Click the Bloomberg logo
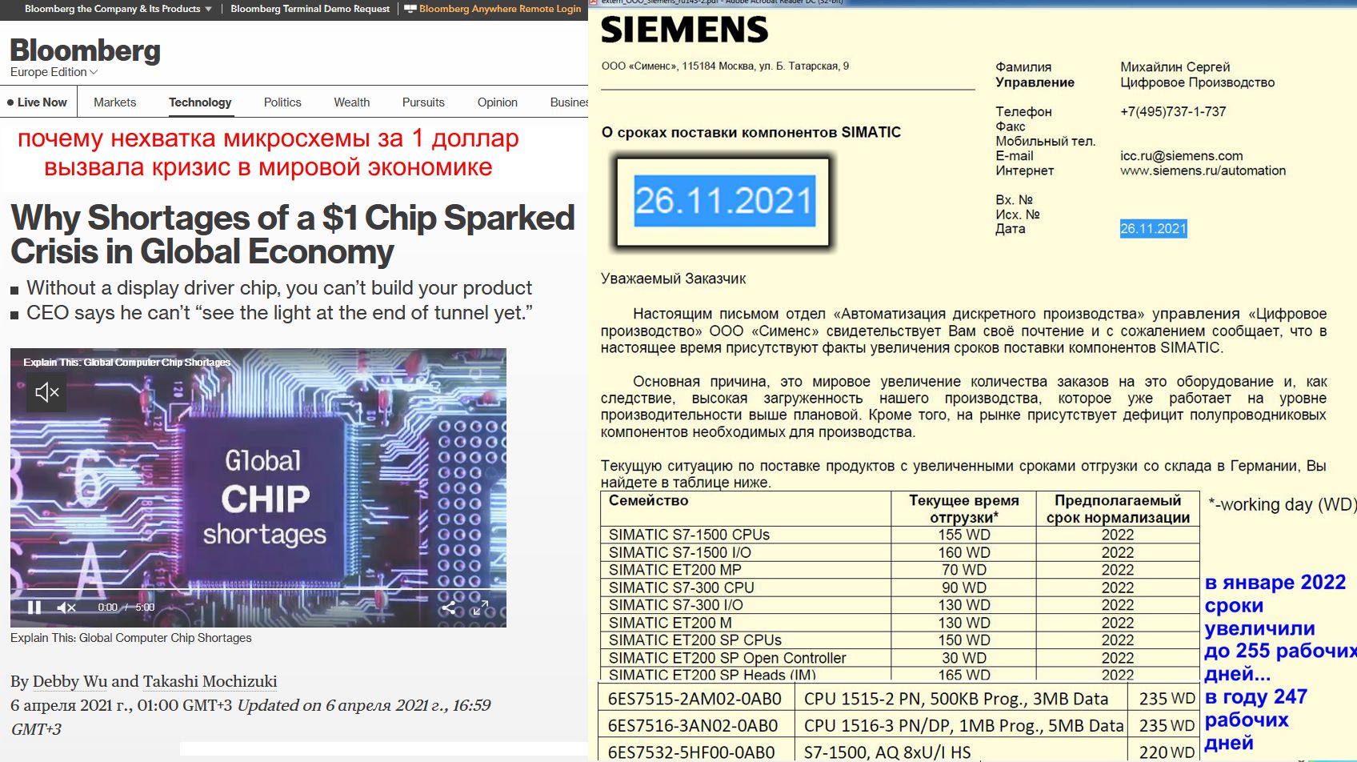Screen dimensions: 1357x762 tap(86, 50)
